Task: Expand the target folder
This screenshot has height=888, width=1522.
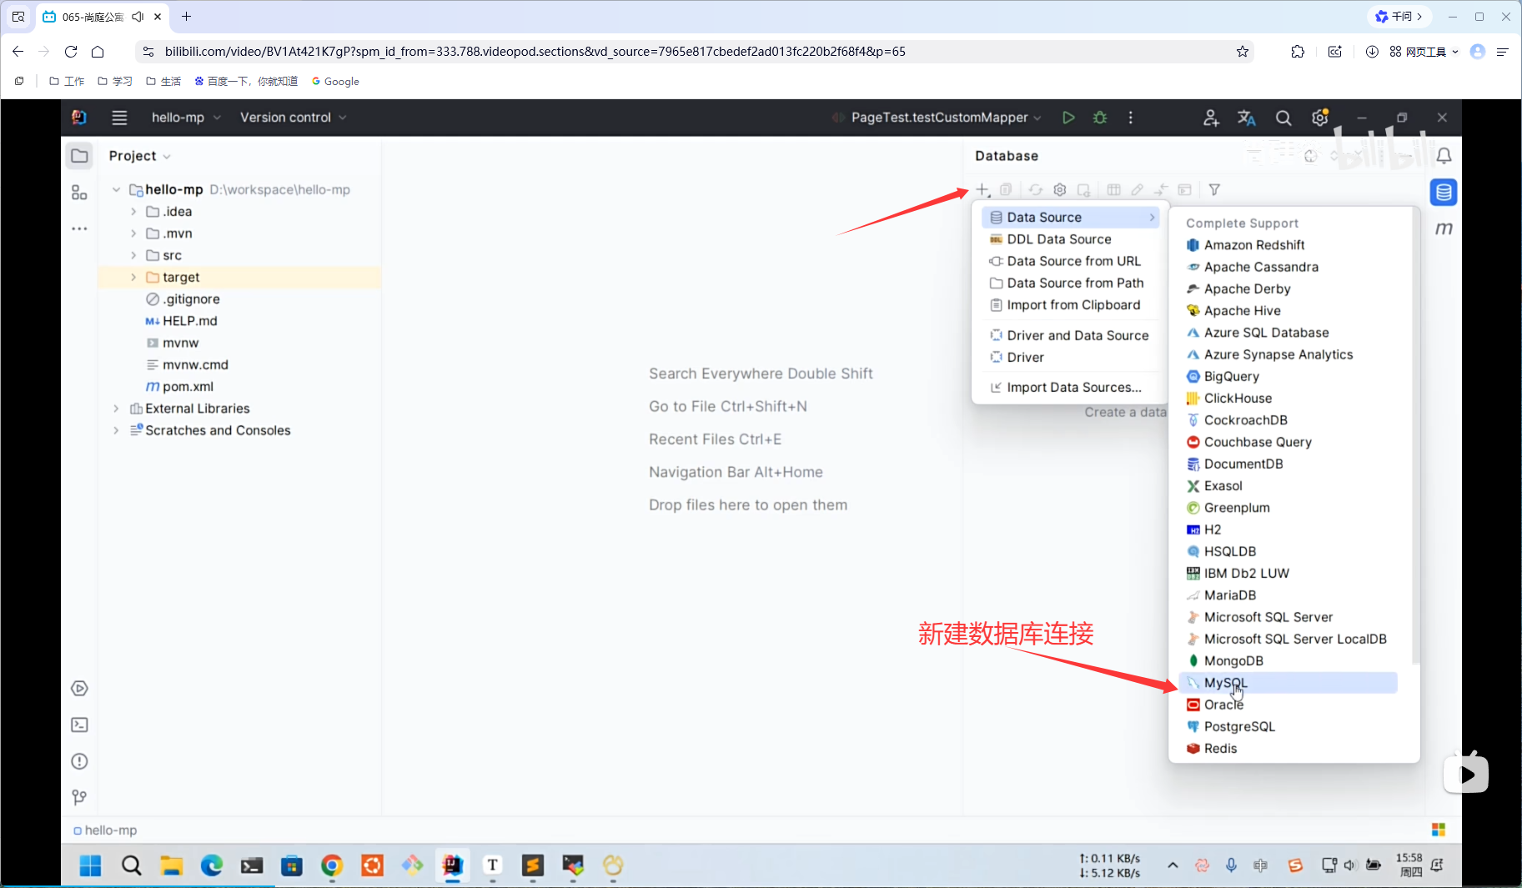Action: click(133, 277)
